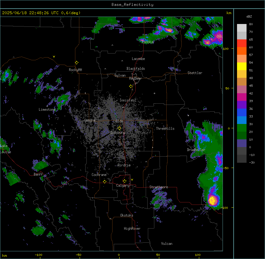
Task: Click the Sundre town label
Action: 90,120
